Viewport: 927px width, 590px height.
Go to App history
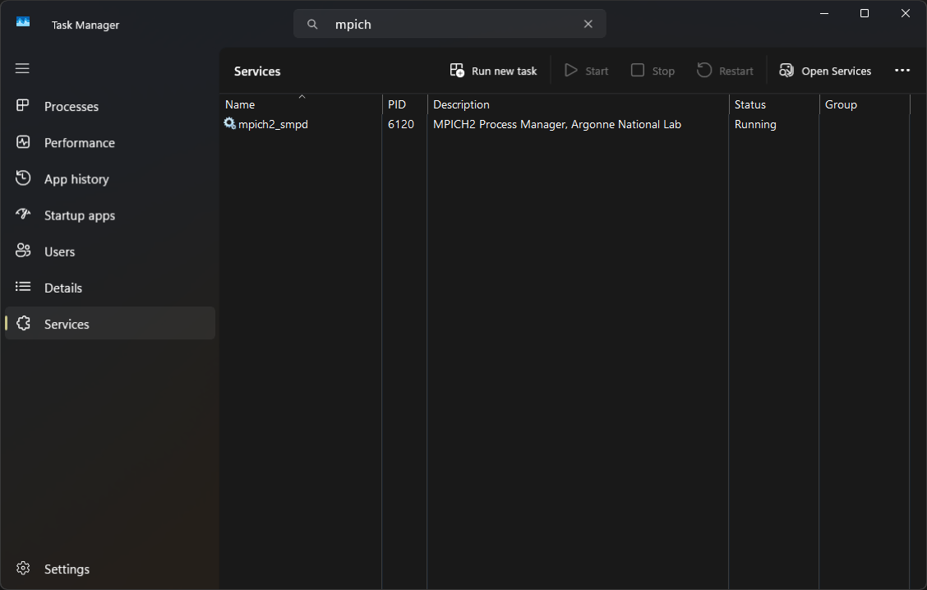110,179
